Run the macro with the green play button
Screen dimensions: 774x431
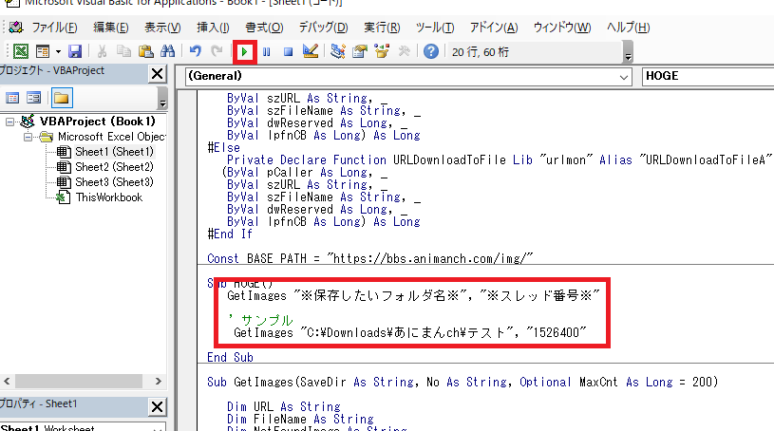pos(246,51)
